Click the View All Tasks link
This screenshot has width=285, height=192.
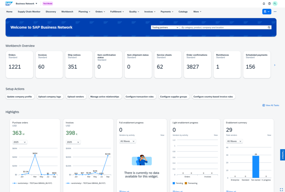click(271, 105)
